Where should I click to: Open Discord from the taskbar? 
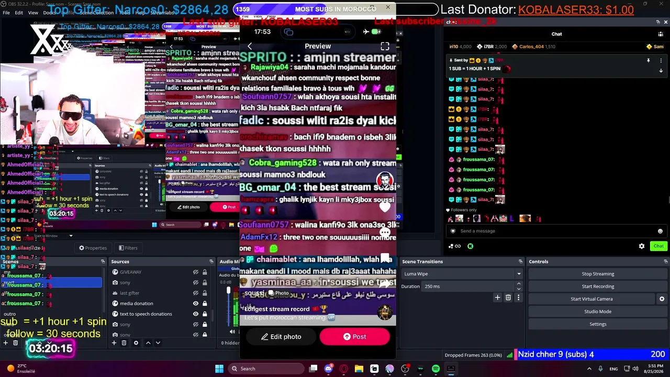point(328,369)
